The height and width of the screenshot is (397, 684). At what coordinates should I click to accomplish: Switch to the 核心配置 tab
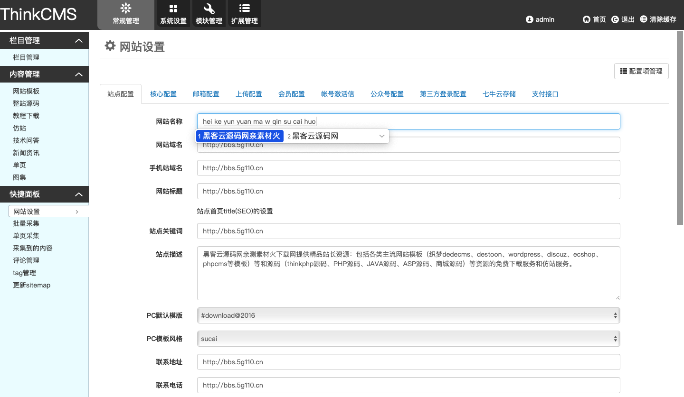click(163, 94)
